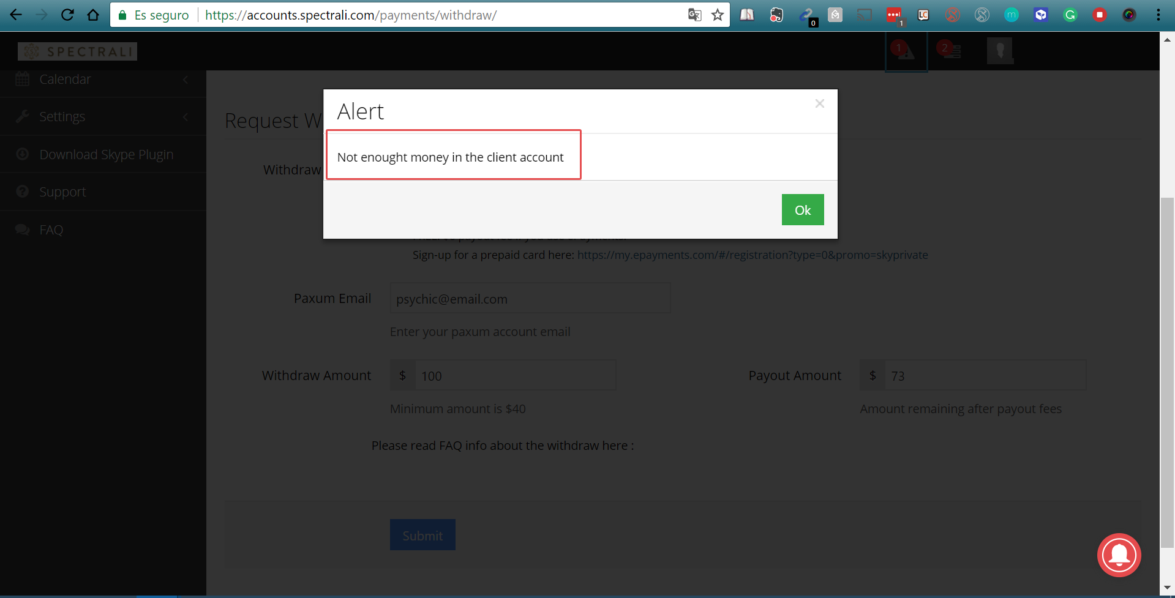Click the LastPass red dots extension icon
The height and width of the screenshot is (598, 1175).
coord(893,15)
